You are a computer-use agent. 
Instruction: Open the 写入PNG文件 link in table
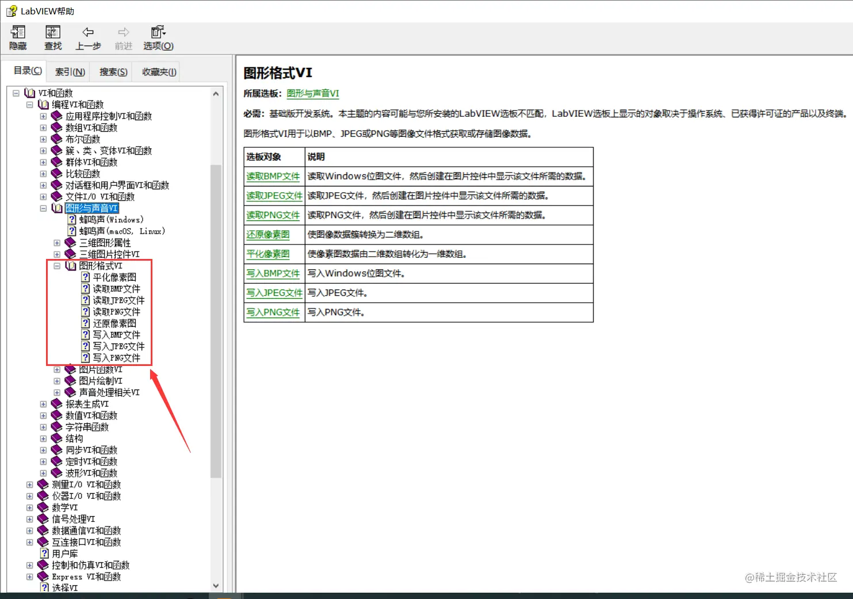pos(273,312)
